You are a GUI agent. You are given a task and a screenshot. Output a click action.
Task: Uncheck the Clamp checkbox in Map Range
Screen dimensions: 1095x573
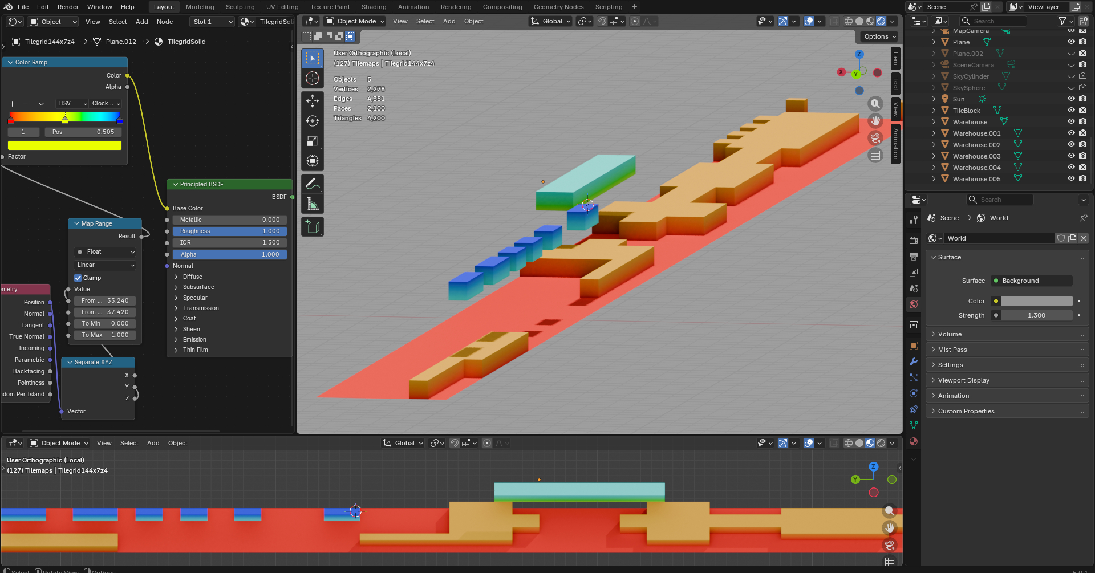click(78, 278)
